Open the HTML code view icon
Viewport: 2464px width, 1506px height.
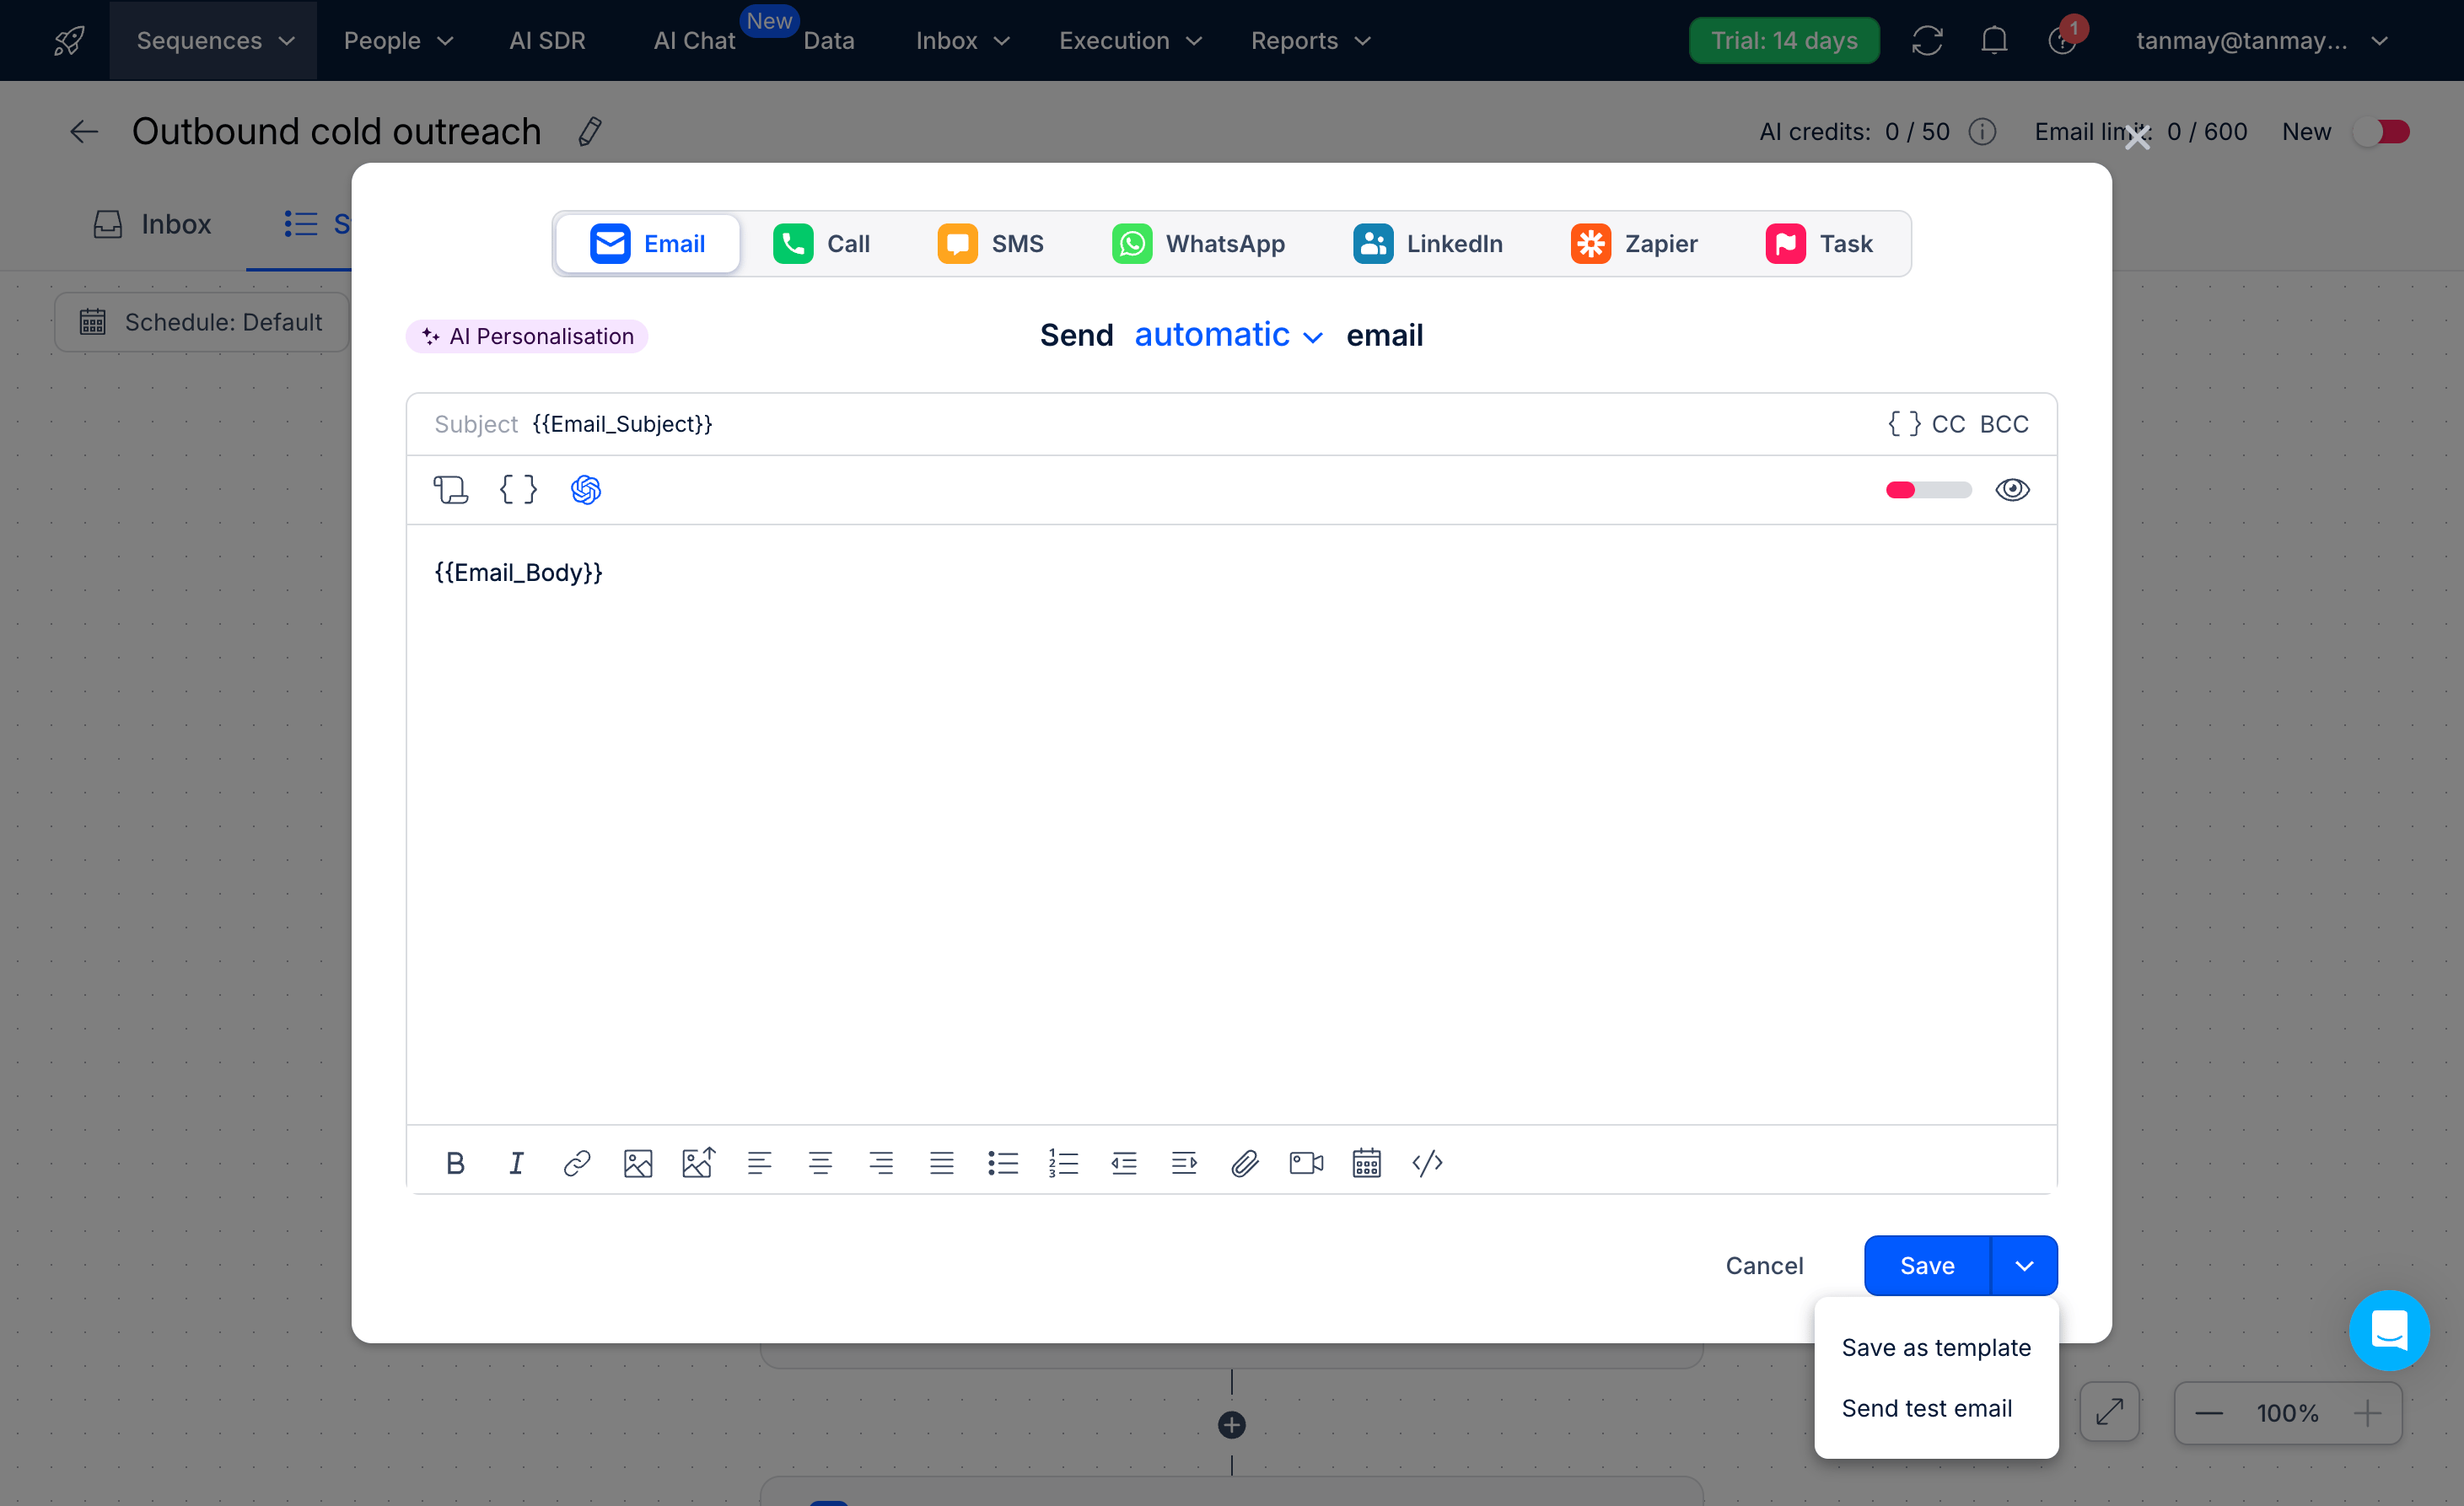[x=1427, y=1163]
